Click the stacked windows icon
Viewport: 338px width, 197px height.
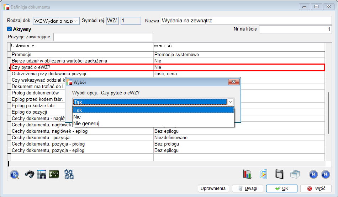click(x=295, y=174)
